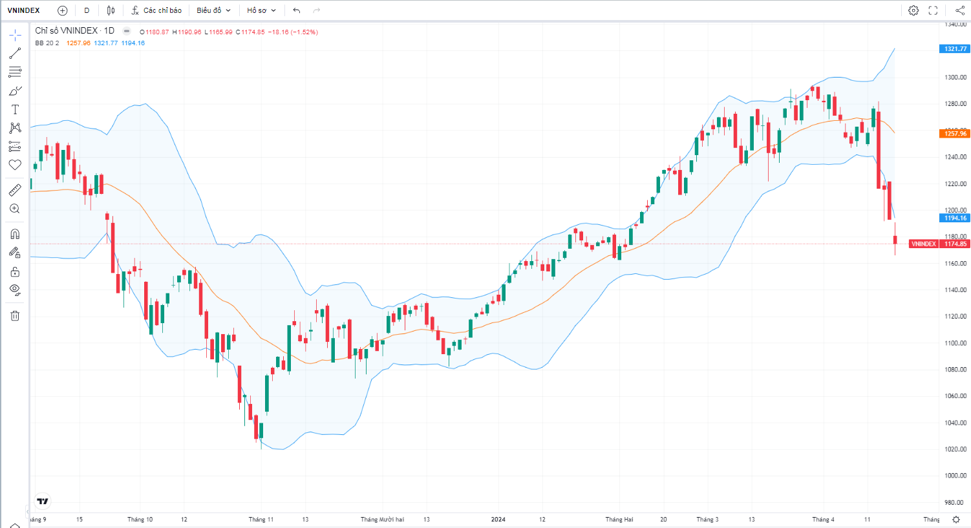Click the Chỉ số VNINDEX · 1D legend title
The image size is (971, 528).
pyautogui.click(x=74, y=31)
